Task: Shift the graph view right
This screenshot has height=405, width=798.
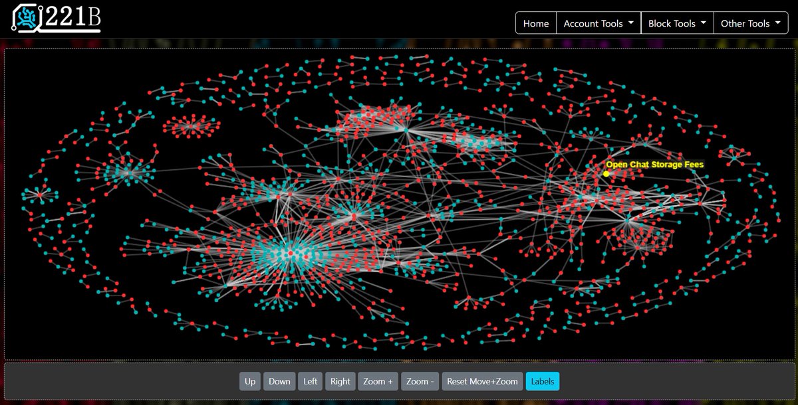Action: [340, 381]
